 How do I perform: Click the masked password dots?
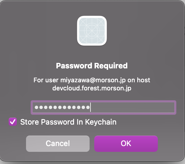tap(62, 107)
